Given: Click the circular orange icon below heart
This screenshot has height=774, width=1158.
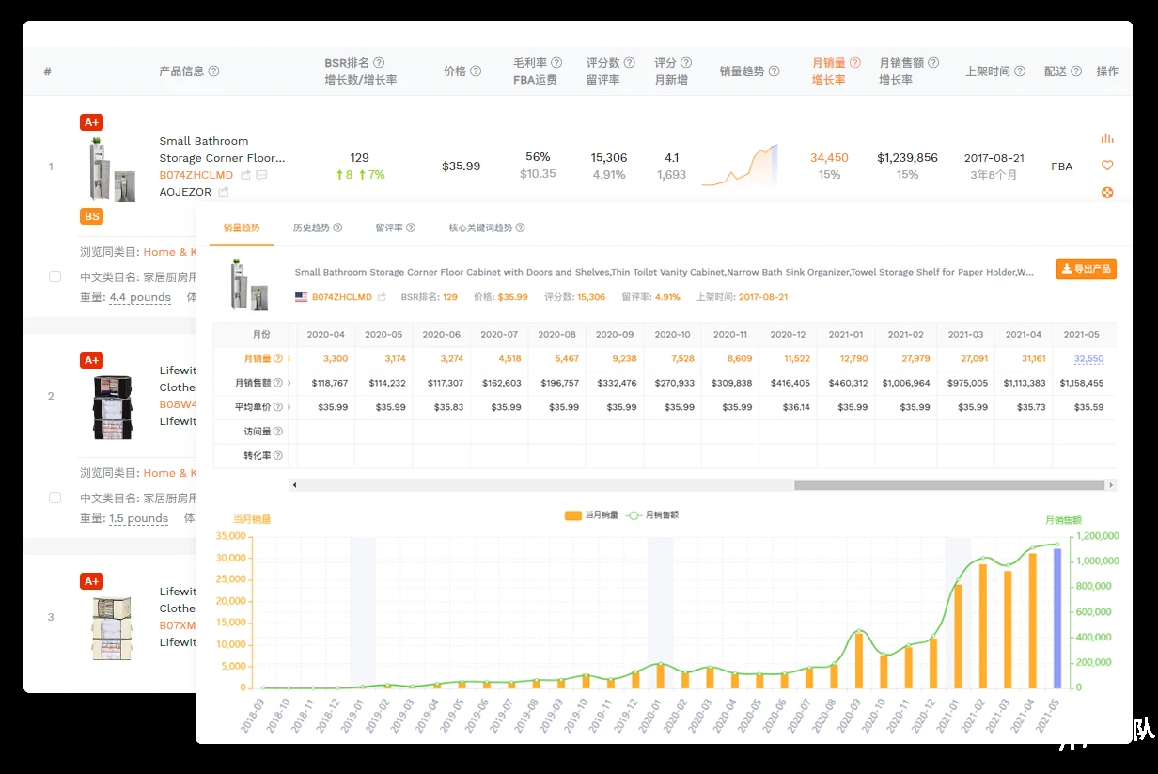Looking at the screenshot, I should [1107, 193].
